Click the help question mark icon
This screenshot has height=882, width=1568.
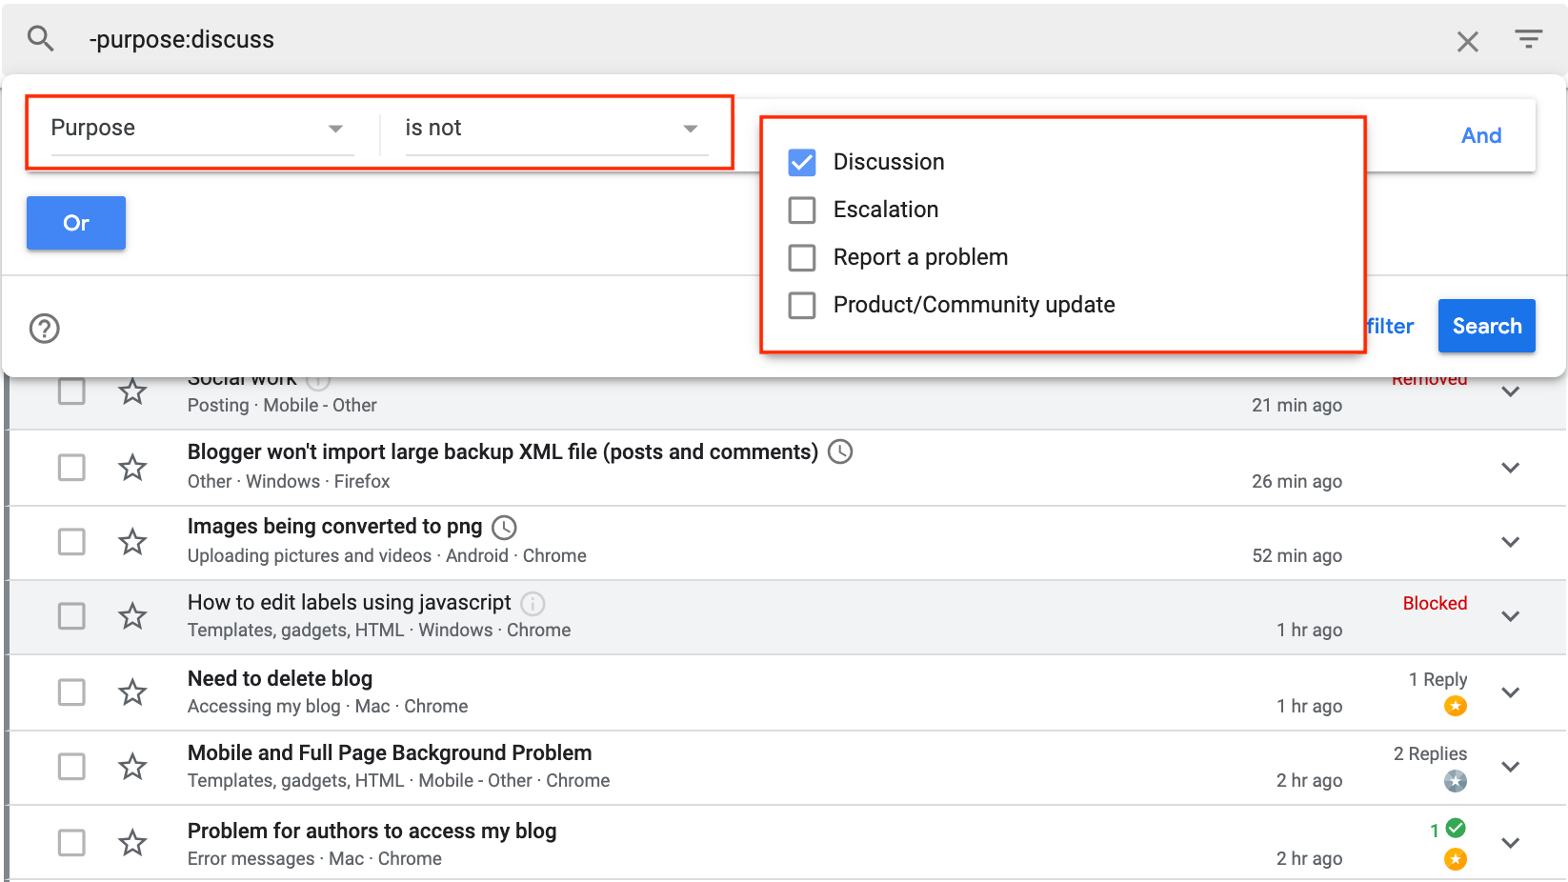(x=45, y=329)
